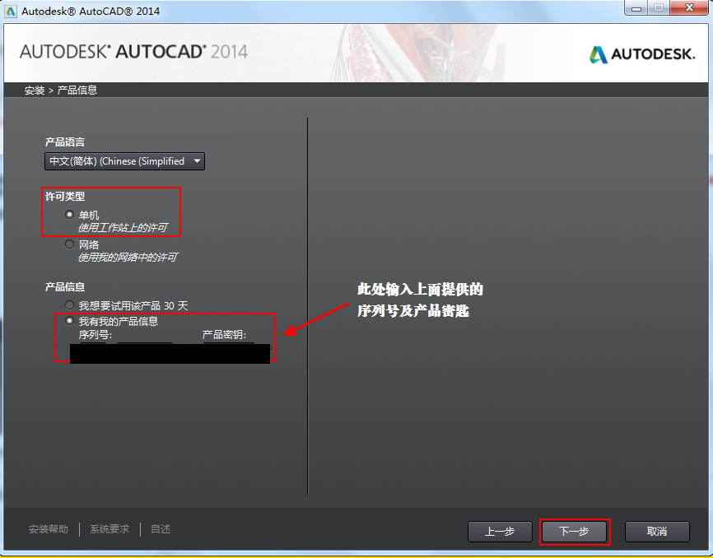Choose 我想要试用该产品 30 天 option

click(69, 305)
